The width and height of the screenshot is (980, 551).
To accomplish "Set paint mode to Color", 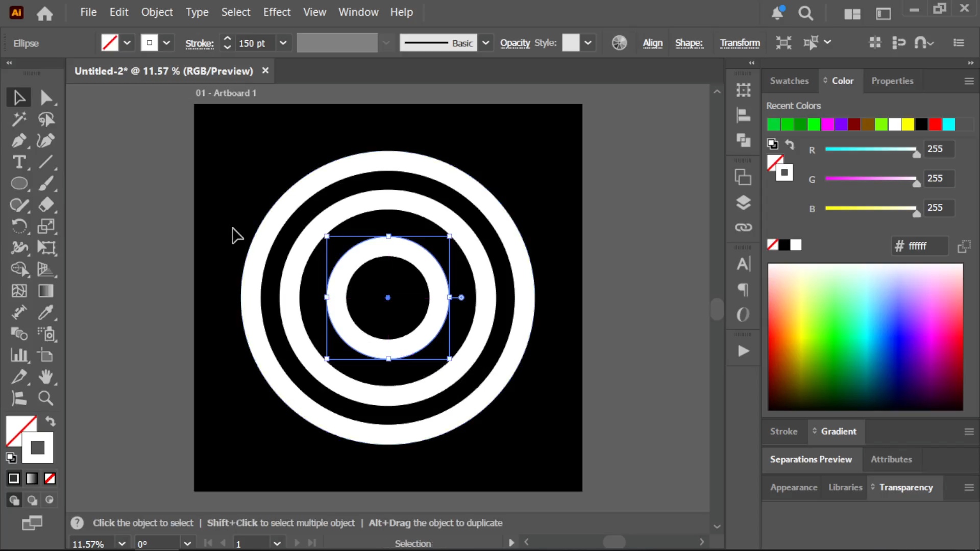I will 14,479.
